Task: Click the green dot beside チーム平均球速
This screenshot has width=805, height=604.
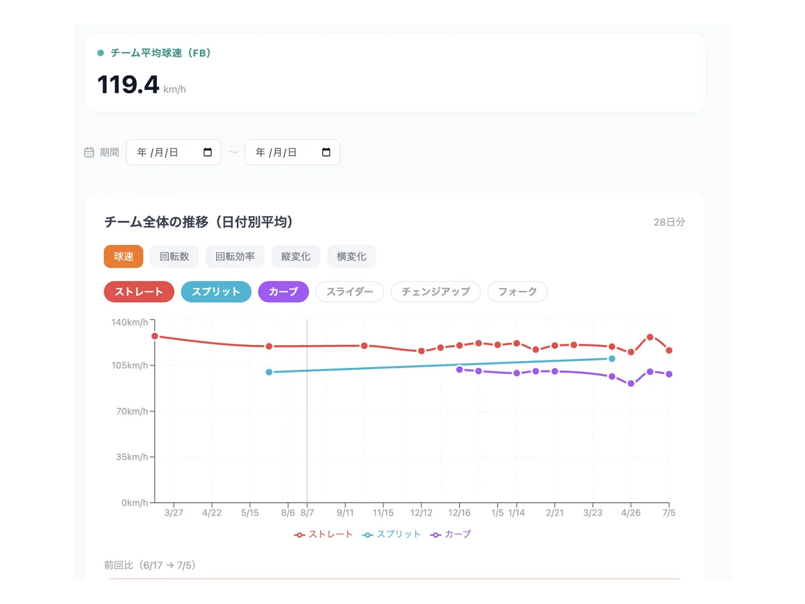Action: click(101, 53)
